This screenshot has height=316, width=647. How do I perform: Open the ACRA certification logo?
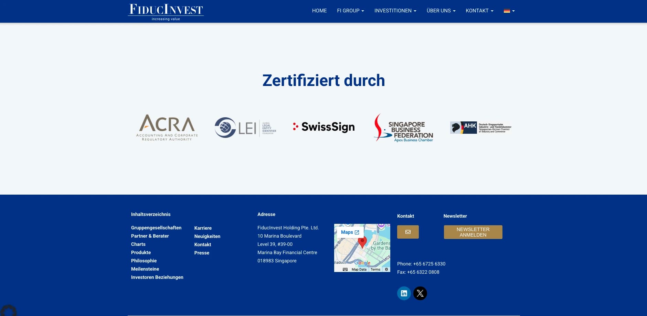(167, 128)
